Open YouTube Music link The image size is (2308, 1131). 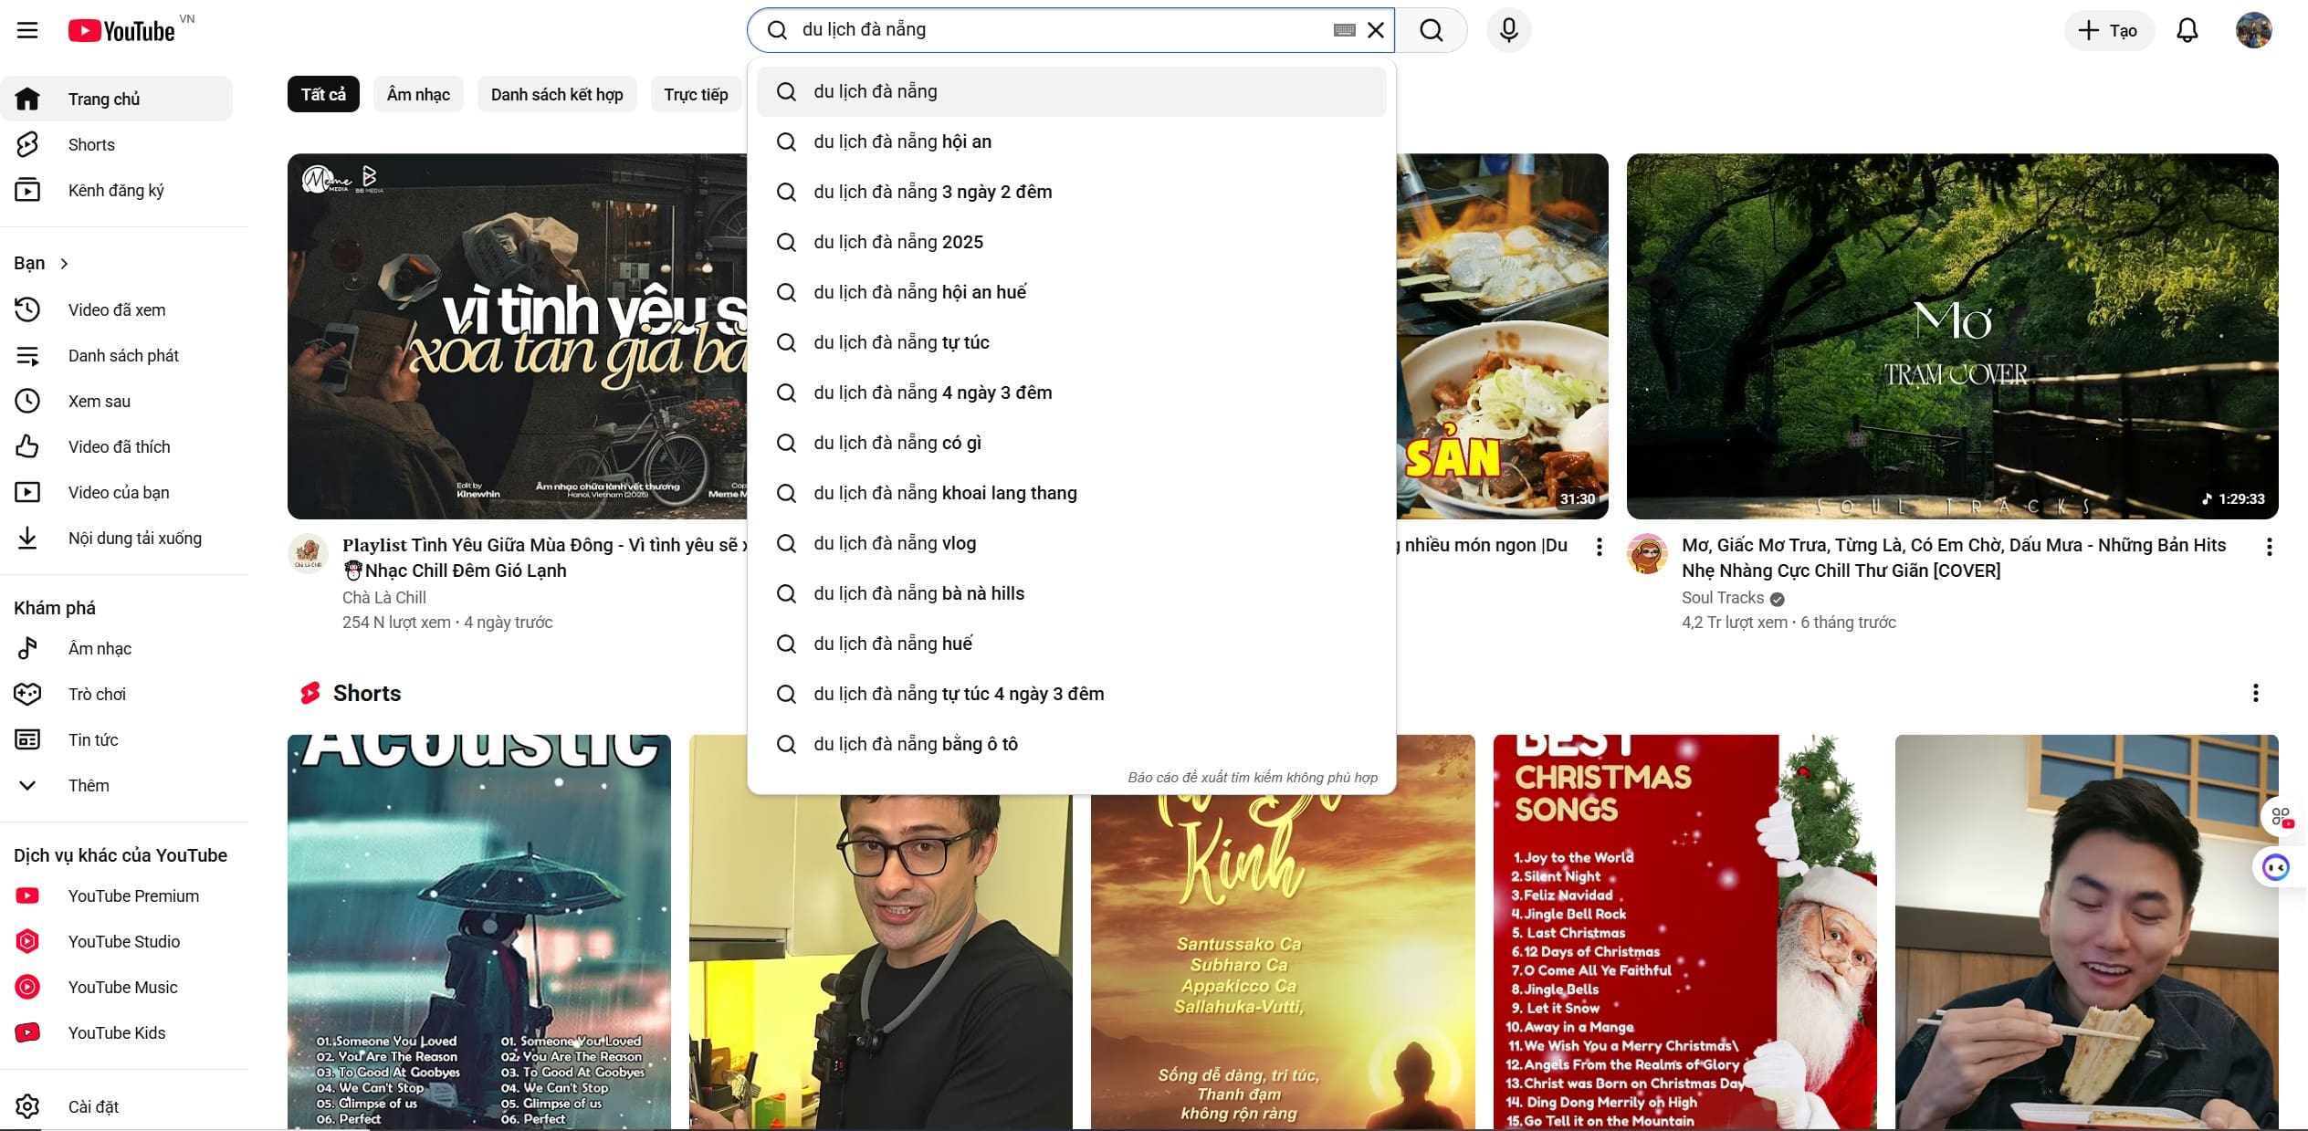click(116, 987)
